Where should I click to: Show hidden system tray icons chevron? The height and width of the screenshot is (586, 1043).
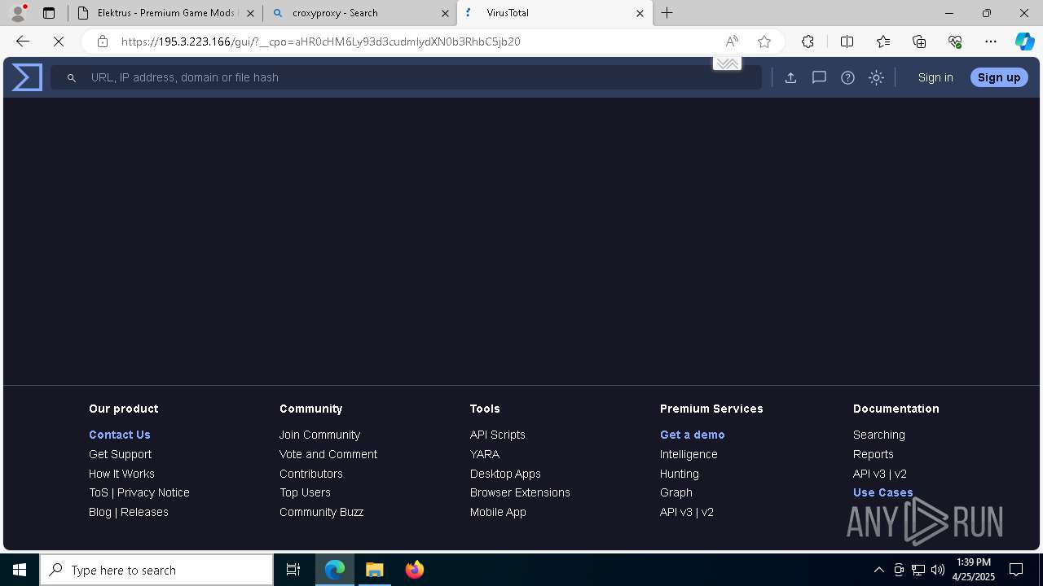click(x=878, y=570)
